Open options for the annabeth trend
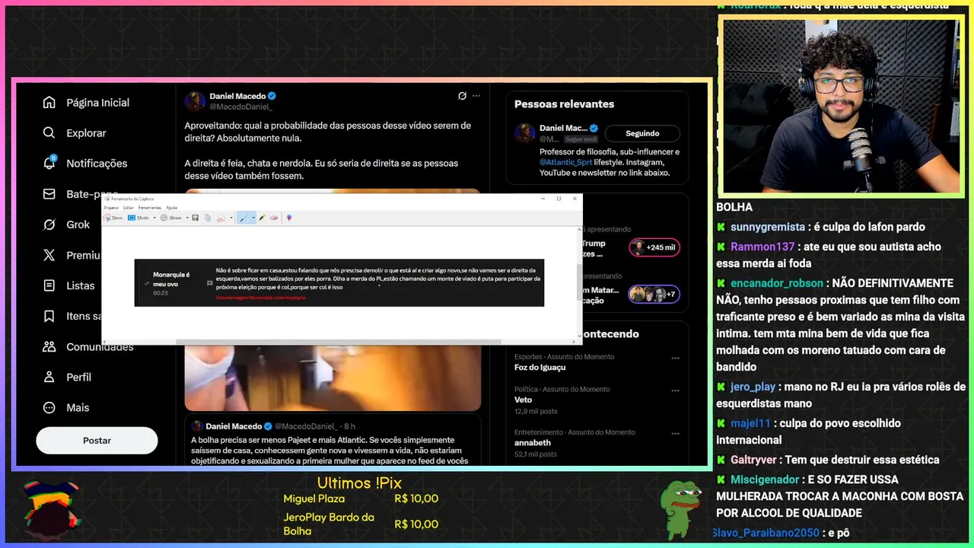The width and height of the screenshot is (974, 548). point(675,433)
